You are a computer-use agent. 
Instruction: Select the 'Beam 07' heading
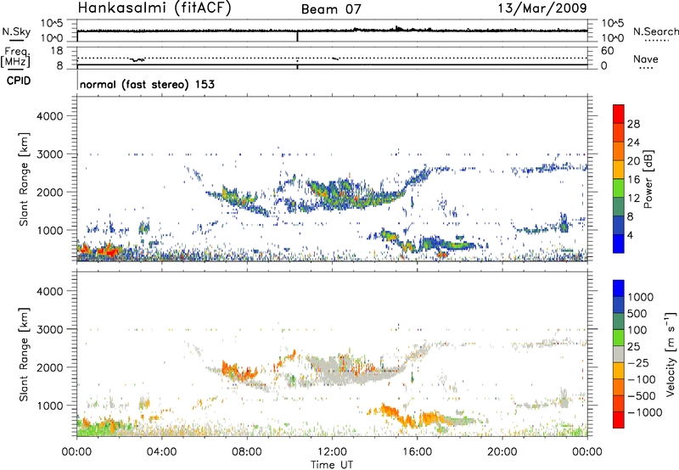click(331, 9)
